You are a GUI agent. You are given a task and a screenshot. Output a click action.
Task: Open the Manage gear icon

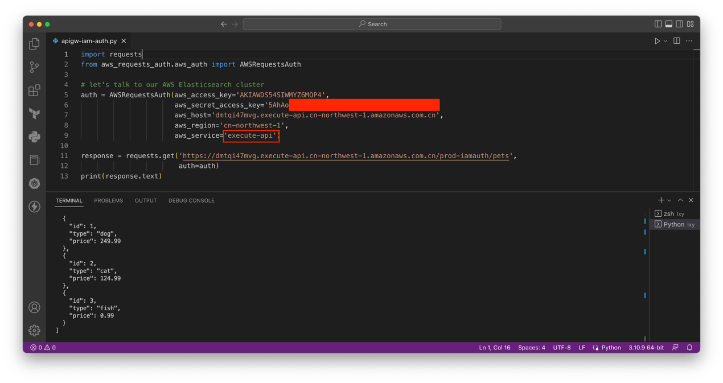pos(34,330)
